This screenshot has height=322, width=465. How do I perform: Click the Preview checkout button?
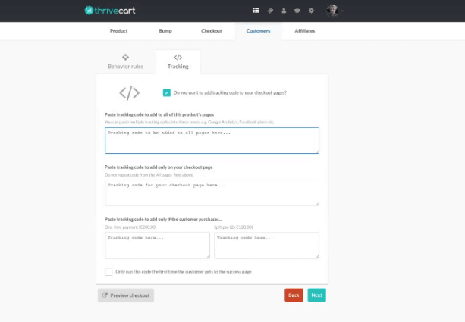(x=126, y=295)
